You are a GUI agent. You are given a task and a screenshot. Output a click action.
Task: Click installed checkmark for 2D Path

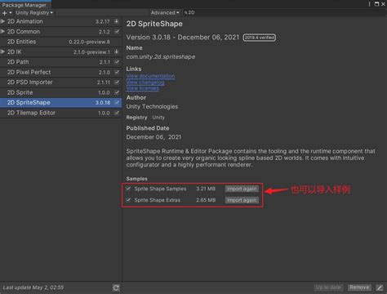click(x=117, y=62)
